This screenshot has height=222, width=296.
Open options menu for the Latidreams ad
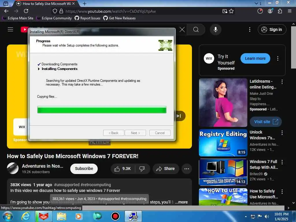pos(282,82)
